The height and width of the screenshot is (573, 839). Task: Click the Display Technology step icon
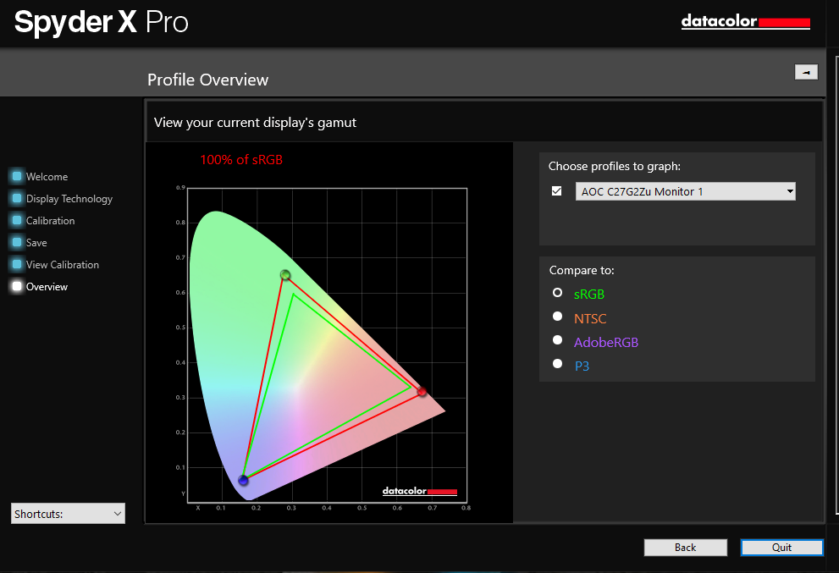point(16,198)
